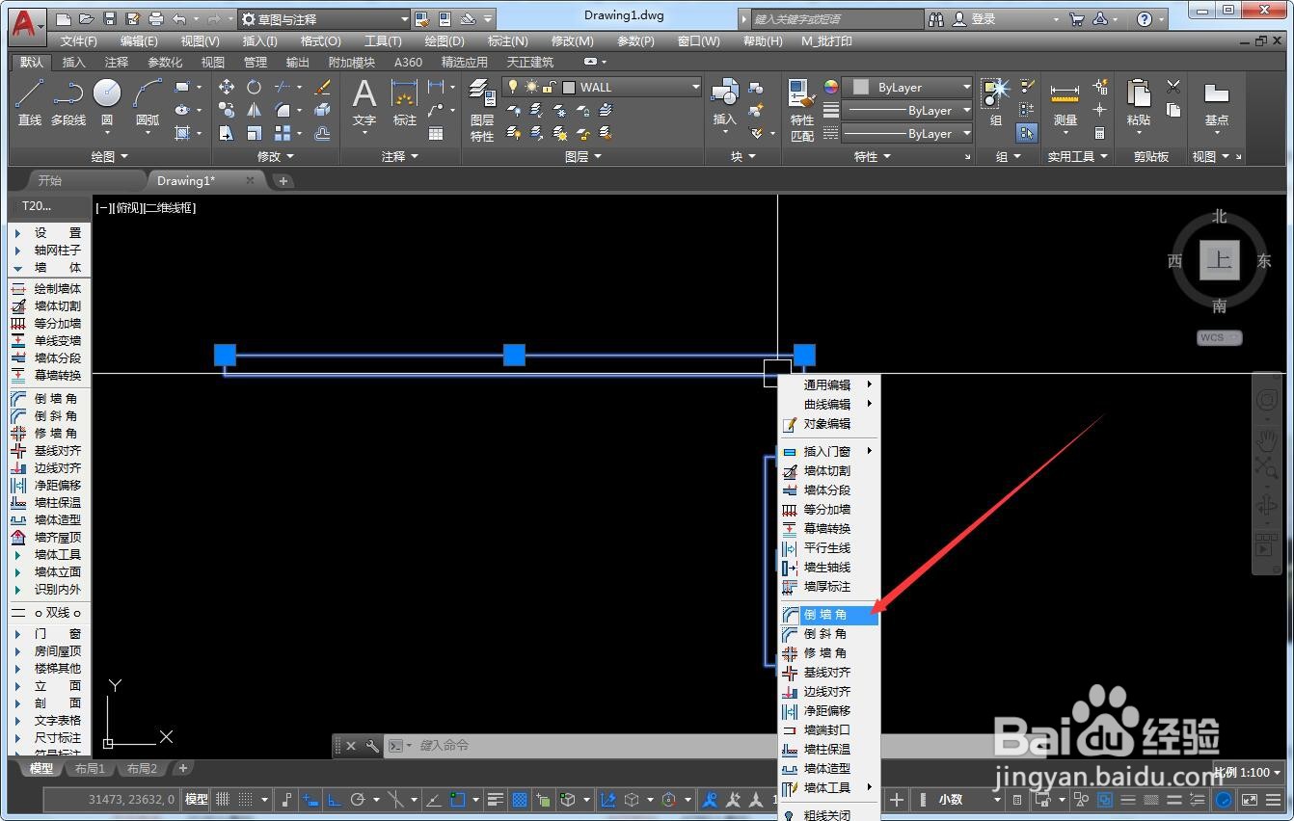Click the 登录 sign-in button

(x=975, y=19)
